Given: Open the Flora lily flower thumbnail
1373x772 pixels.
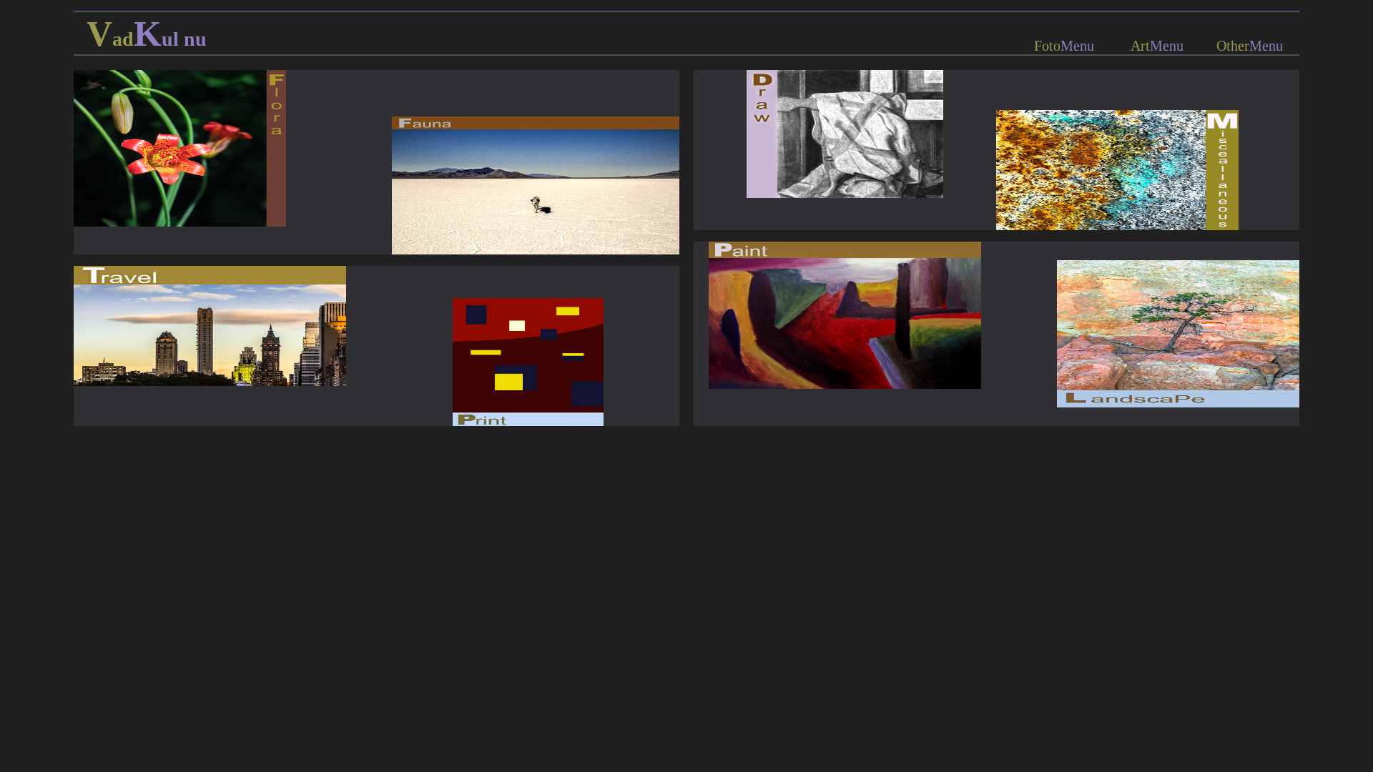Looking at the screenshot, I should (x=169, y=148).
